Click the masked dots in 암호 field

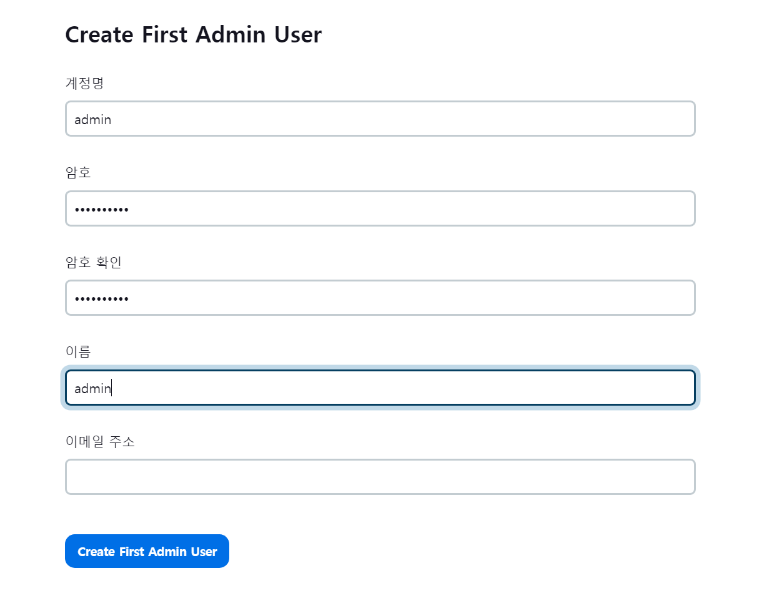[101, 210]
